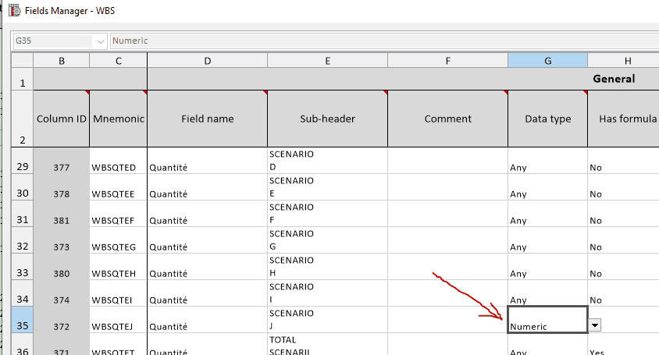Select the SCENARIO G sub-header cell

coord(327,240)
